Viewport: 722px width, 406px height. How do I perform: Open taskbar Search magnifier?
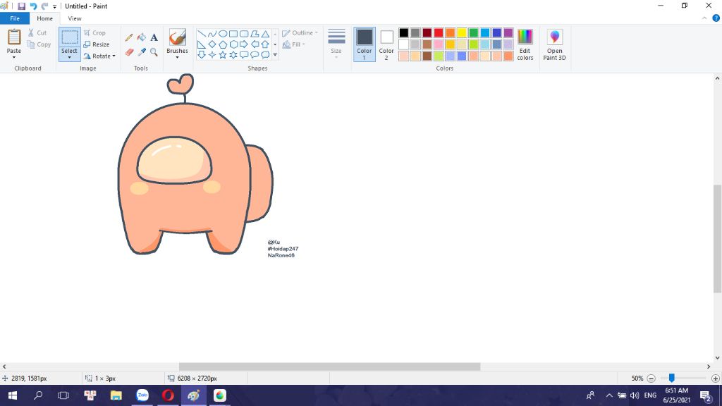tap(38, 395)
